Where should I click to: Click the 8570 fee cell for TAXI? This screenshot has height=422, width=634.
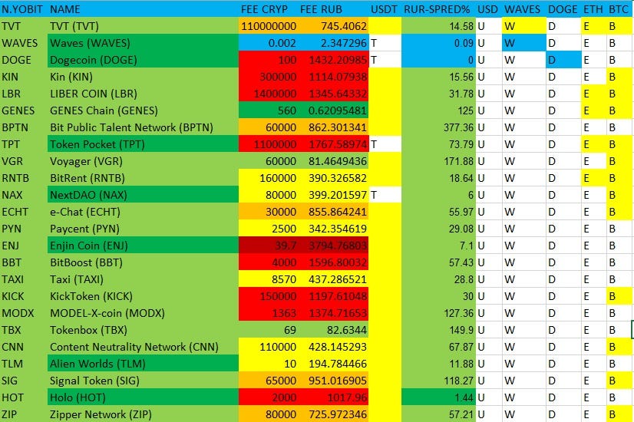[268, 279]
